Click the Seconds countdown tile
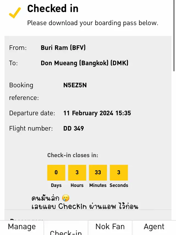 point(119,173)
